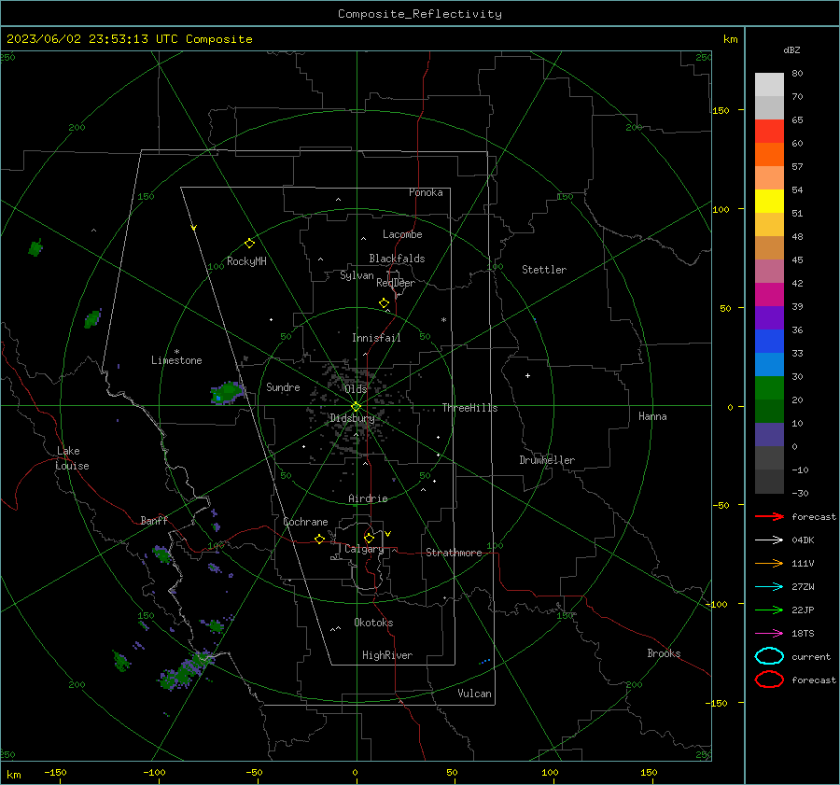Click the red forecast arrow in legend
Image resolution: width=840 pixels, height=785 pixels.
tap(769, 516)
